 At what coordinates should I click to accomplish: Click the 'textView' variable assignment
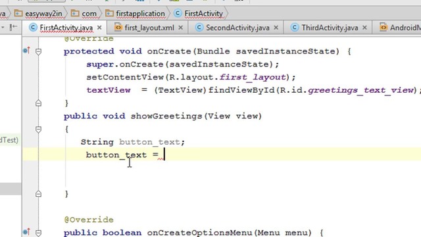click(109, 90)
